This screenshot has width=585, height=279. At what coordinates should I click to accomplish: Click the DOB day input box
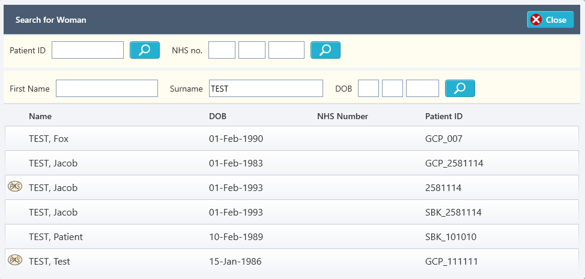pos(368,89)
